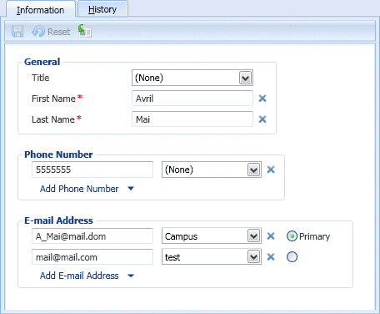Open the phone type (None) dropdown
The width and height of the screenshot is (380, 314).
(253, 170)
